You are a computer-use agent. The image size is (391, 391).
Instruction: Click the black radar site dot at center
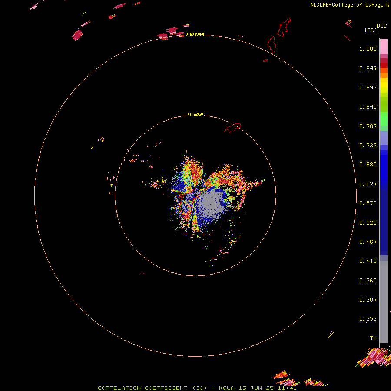click(x=196, y=195)
